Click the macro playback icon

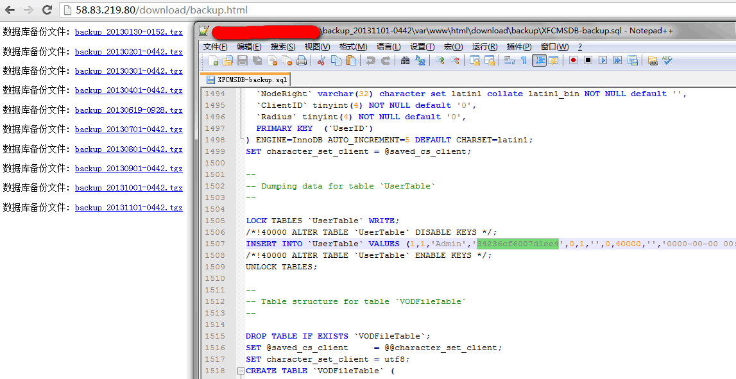point(603,60)
